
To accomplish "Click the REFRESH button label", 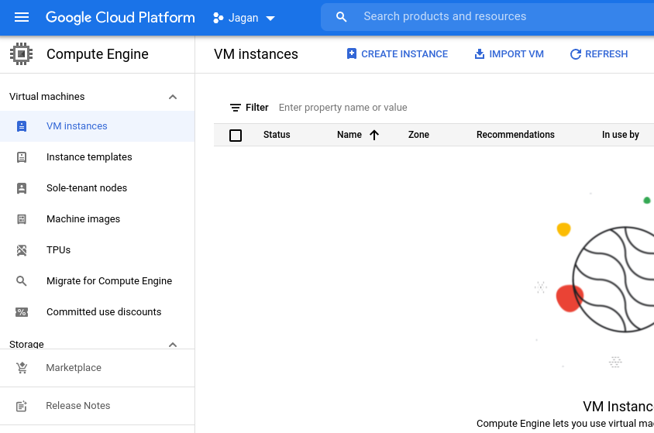I will point(607,54).
